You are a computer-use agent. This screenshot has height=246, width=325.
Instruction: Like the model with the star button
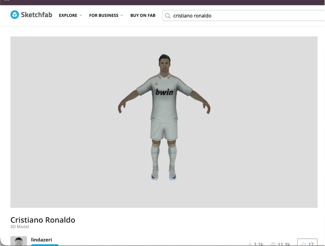(307, 243)
